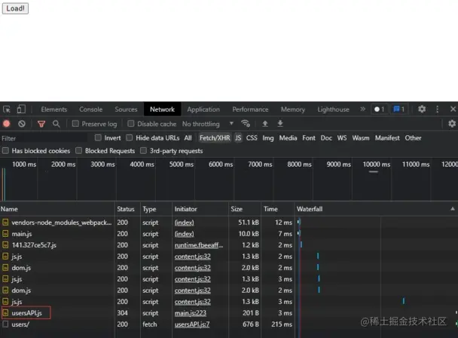Select the WS type filter

click(x=342, y=138)
